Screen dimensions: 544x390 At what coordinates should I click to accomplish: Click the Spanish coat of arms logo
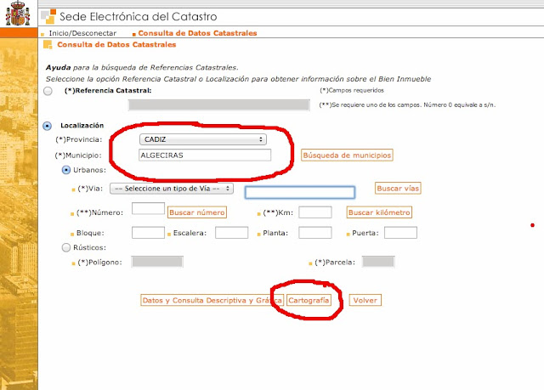click(x=18, y=14)
